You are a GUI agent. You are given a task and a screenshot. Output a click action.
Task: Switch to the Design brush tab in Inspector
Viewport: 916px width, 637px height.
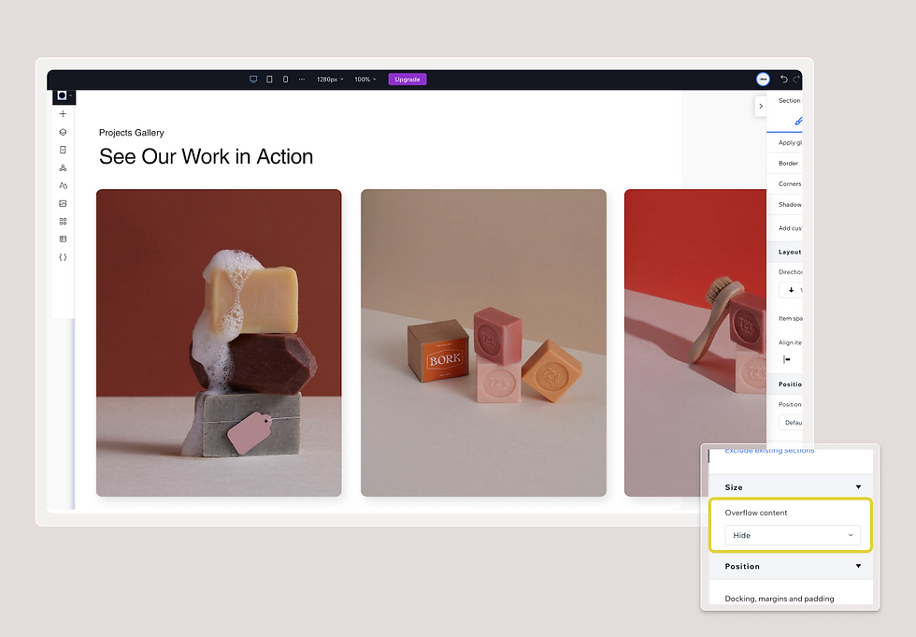coord(798,121)
